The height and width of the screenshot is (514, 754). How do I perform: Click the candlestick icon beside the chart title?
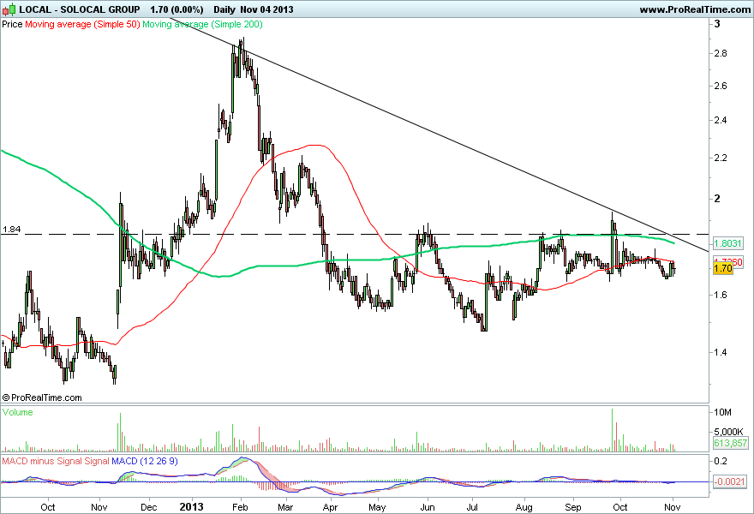click(9, 9)
